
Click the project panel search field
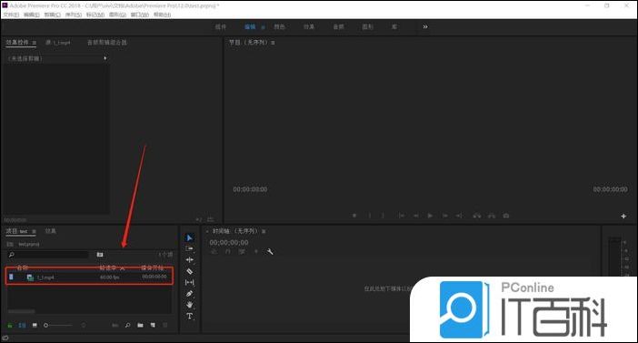[47, 255]
